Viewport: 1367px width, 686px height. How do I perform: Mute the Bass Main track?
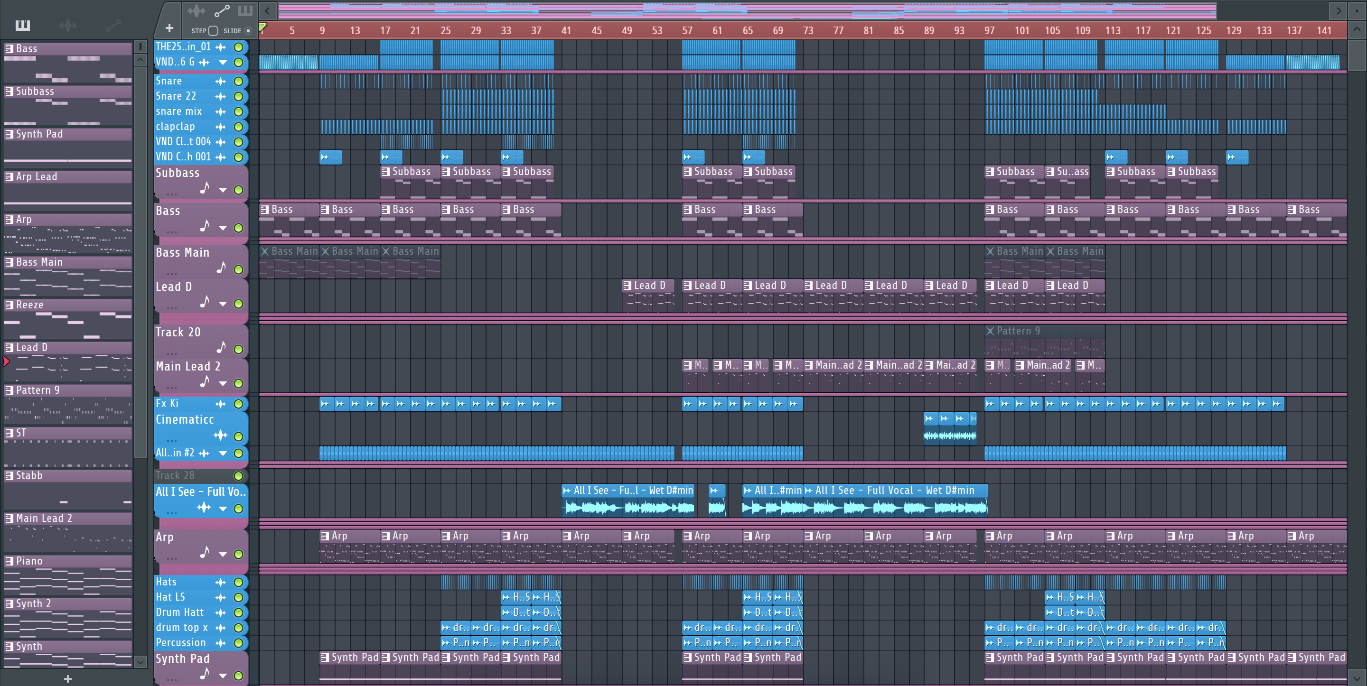point(239,269)
